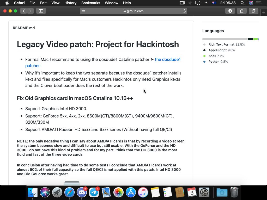
Task: Open the Edit menu
Action: 43,3
